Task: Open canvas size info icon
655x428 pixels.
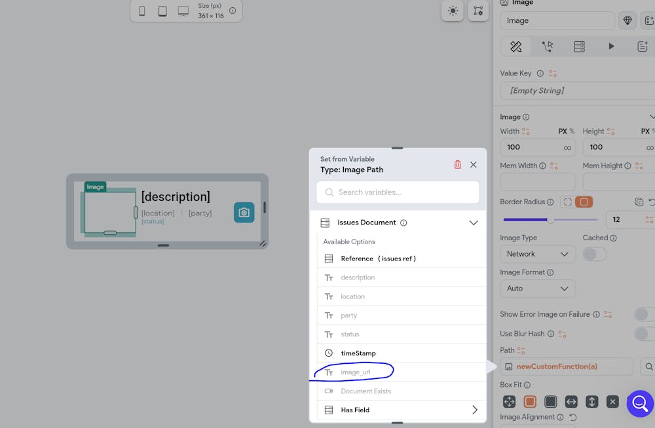Action: 233,11
